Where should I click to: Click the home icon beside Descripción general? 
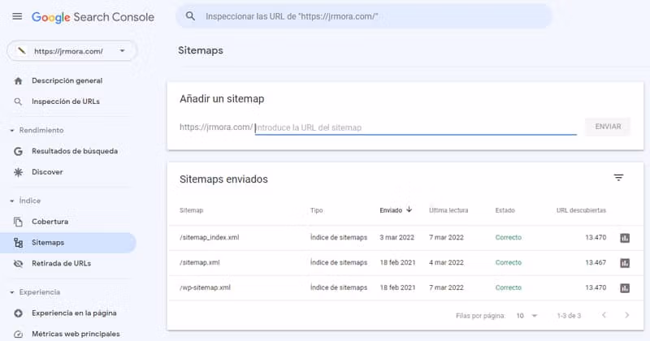click(18, 81)
